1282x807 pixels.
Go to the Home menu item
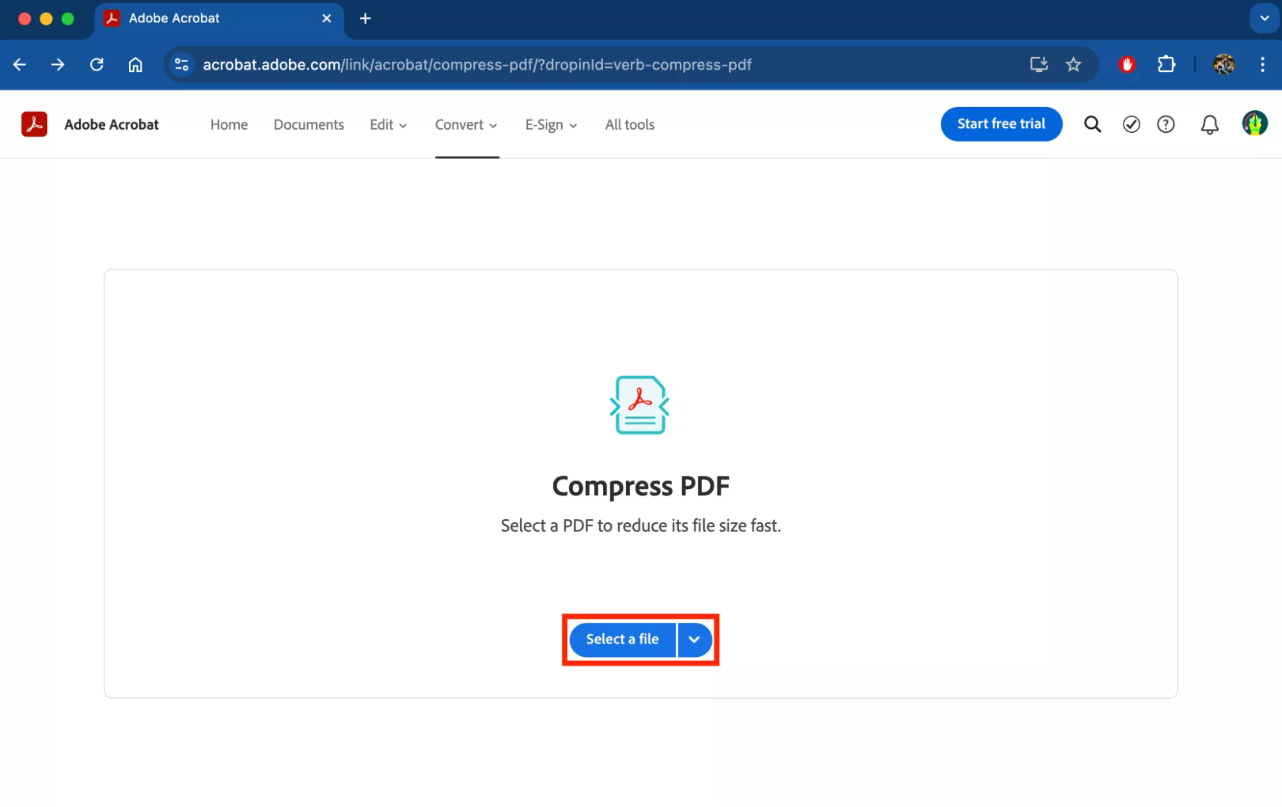pos(229,125)
